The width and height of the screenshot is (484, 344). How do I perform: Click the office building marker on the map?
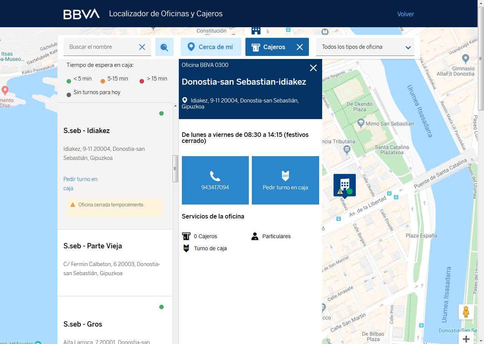tap(344, 185)
